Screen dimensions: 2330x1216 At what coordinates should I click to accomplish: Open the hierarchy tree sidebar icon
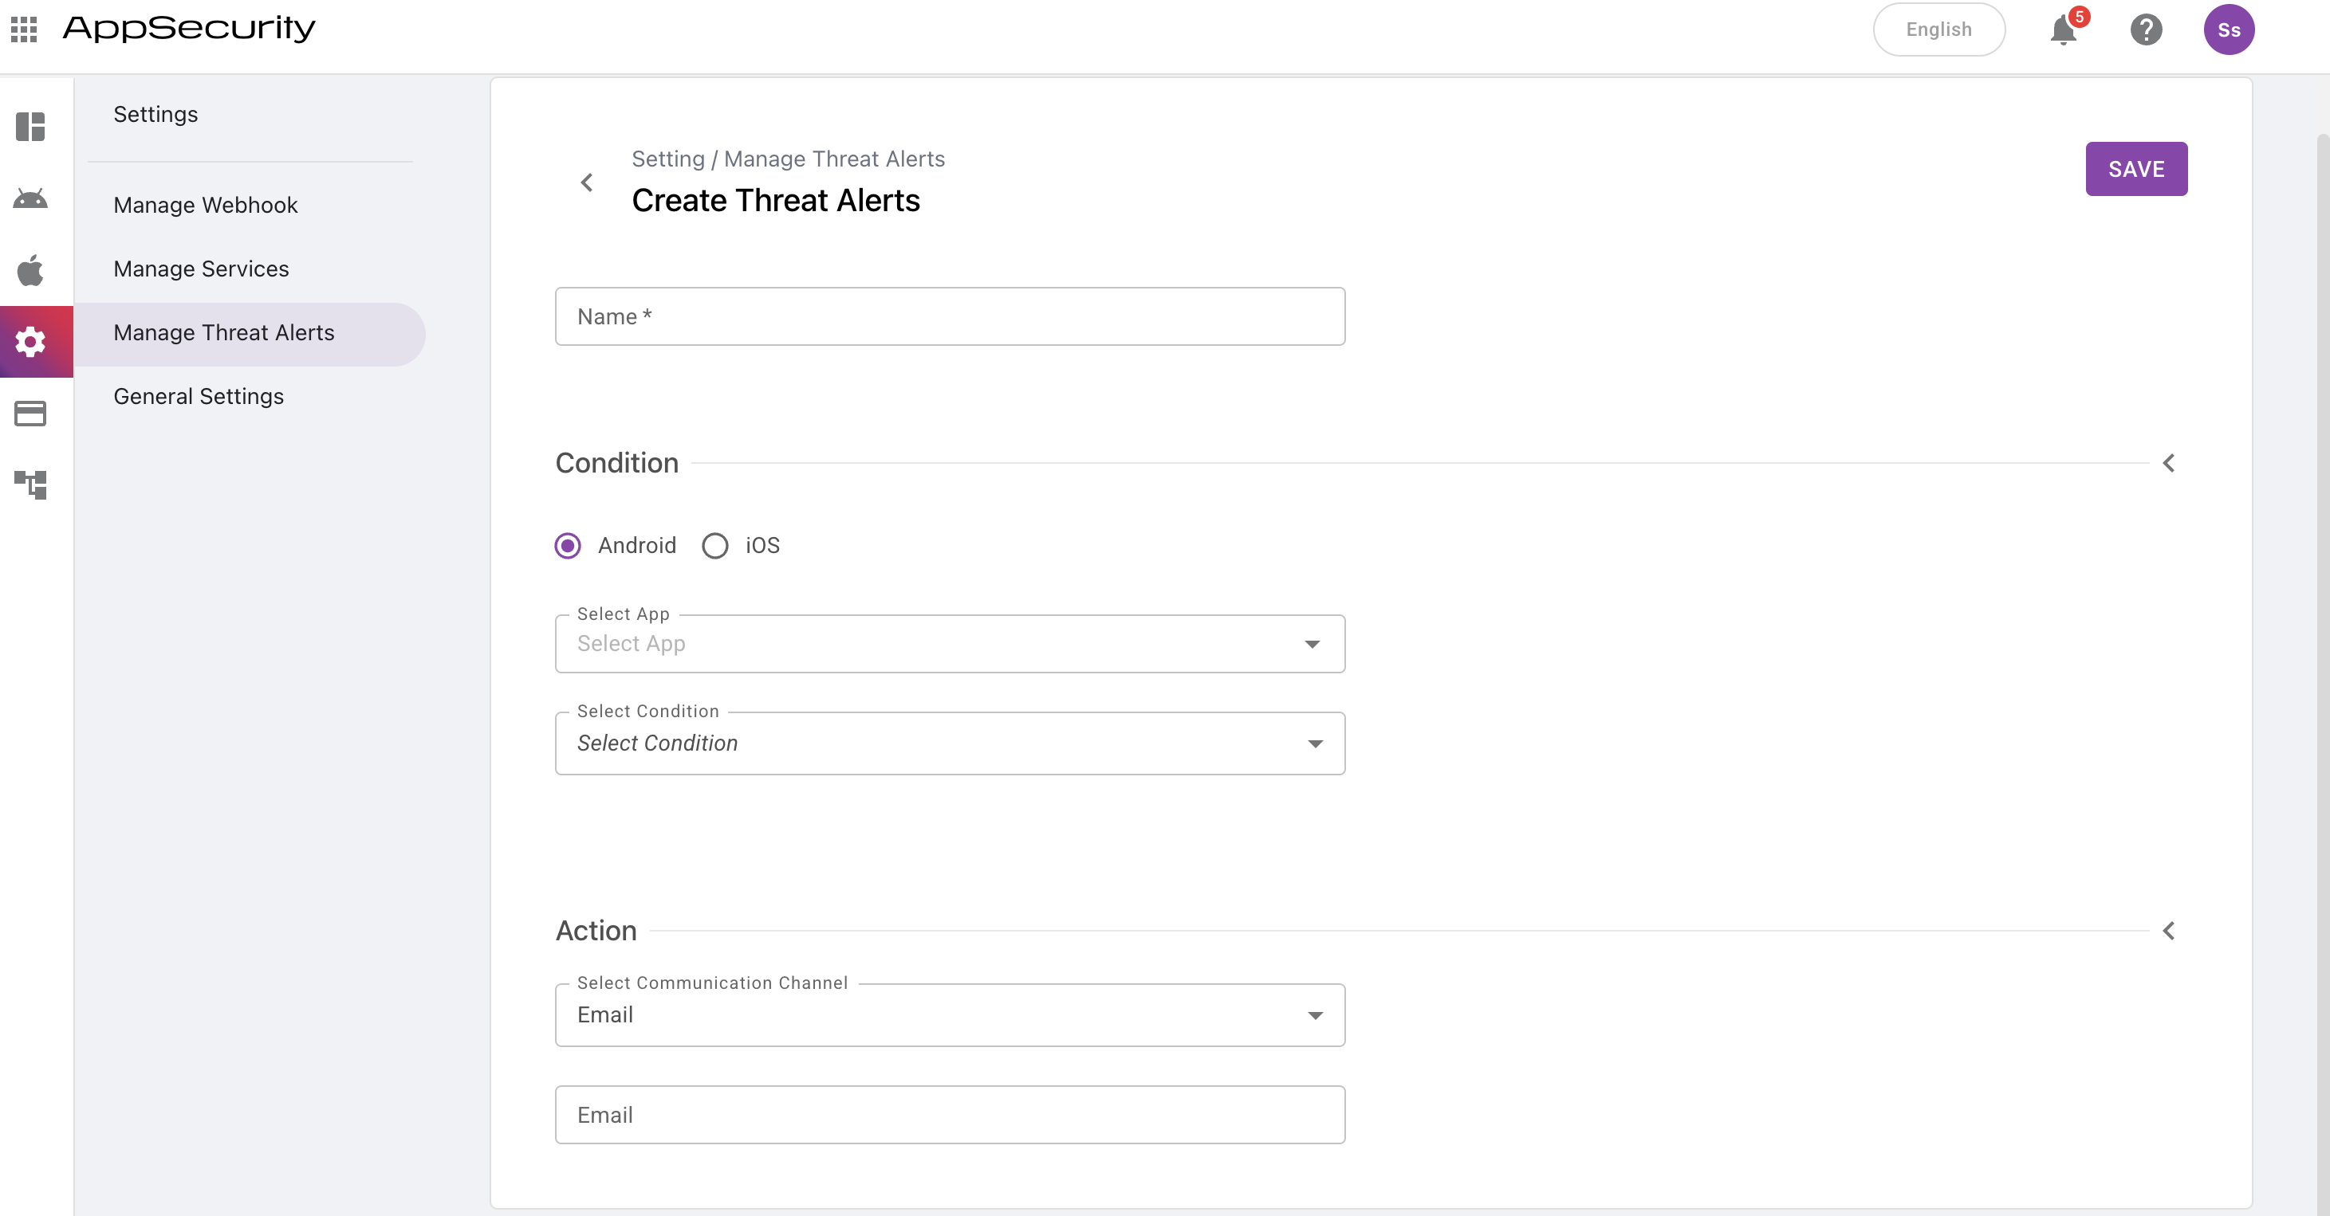(x=31, y=484)
